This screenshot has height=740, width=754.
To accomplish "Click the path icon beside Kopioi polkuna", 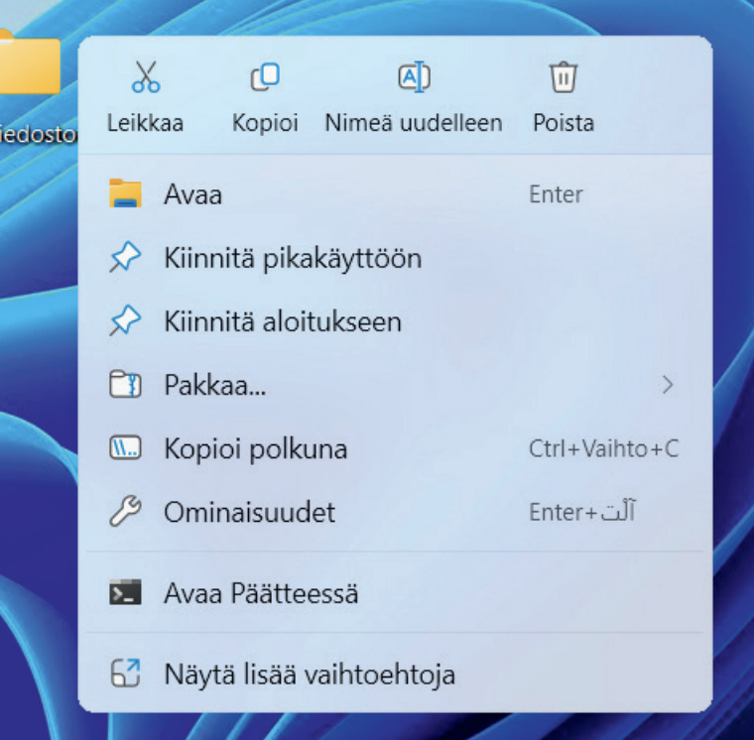I will (x=125, y=447).
